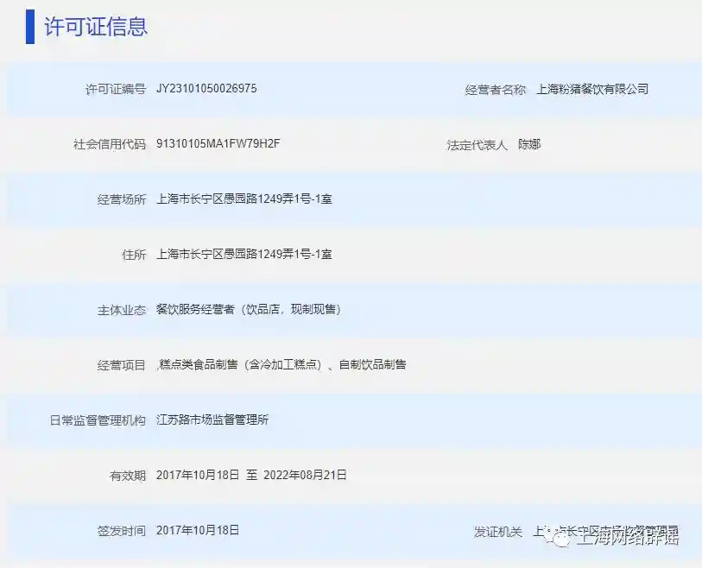The width and height of the screenshot is (702, 568).
Task: Click the address in the 住所 row
Action: 244,255
